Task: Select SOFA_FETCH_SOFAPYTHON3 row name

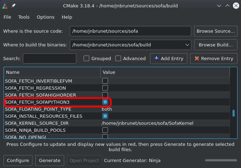Action: coord(37,102)
